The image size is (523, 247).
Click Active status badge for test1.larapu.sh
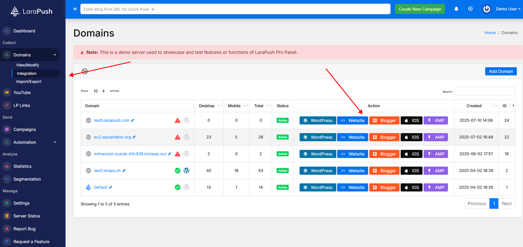click(282, 171)
